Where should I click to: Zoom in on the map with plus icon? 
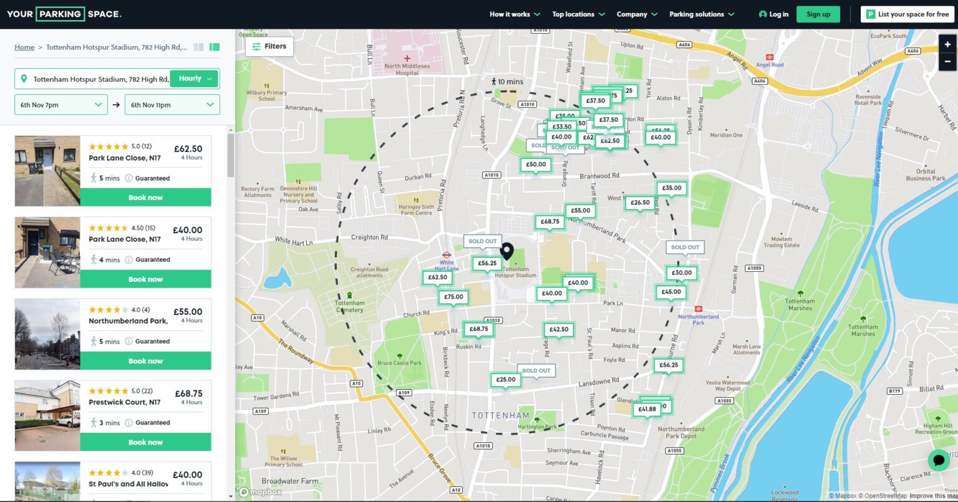pyautogui.click(x=947, y=44)
